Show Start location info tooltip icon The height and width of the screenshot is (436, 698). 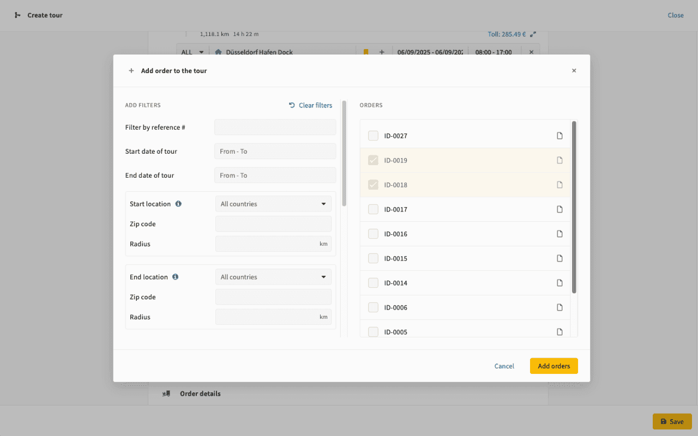[178, 204]
